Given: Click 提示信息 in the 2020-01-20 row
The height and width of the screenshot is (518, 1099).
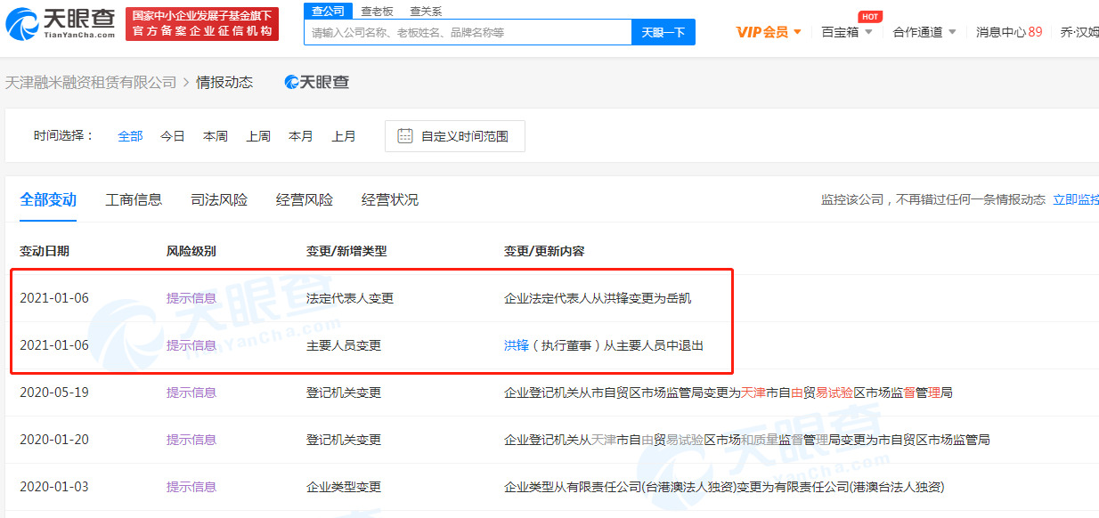Looking at the screenshot, I should coord(191,439).
